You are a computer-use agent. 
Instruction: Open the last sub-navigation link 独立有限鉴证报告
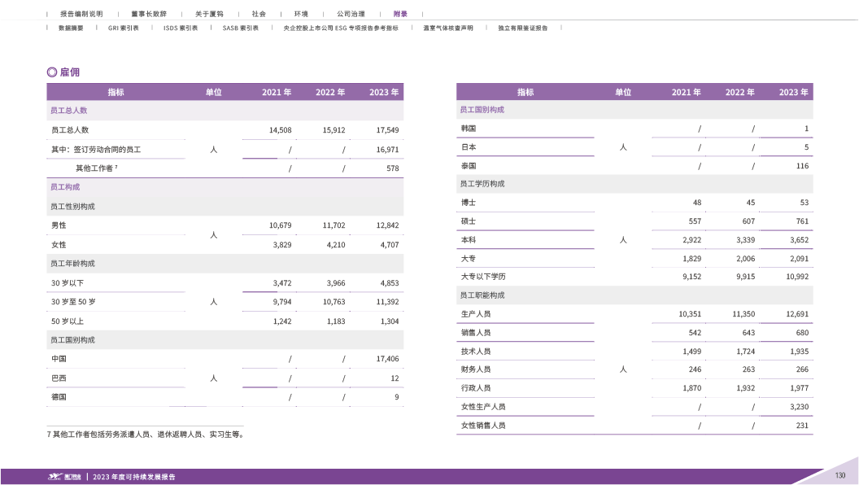click(x=522, y=28)
